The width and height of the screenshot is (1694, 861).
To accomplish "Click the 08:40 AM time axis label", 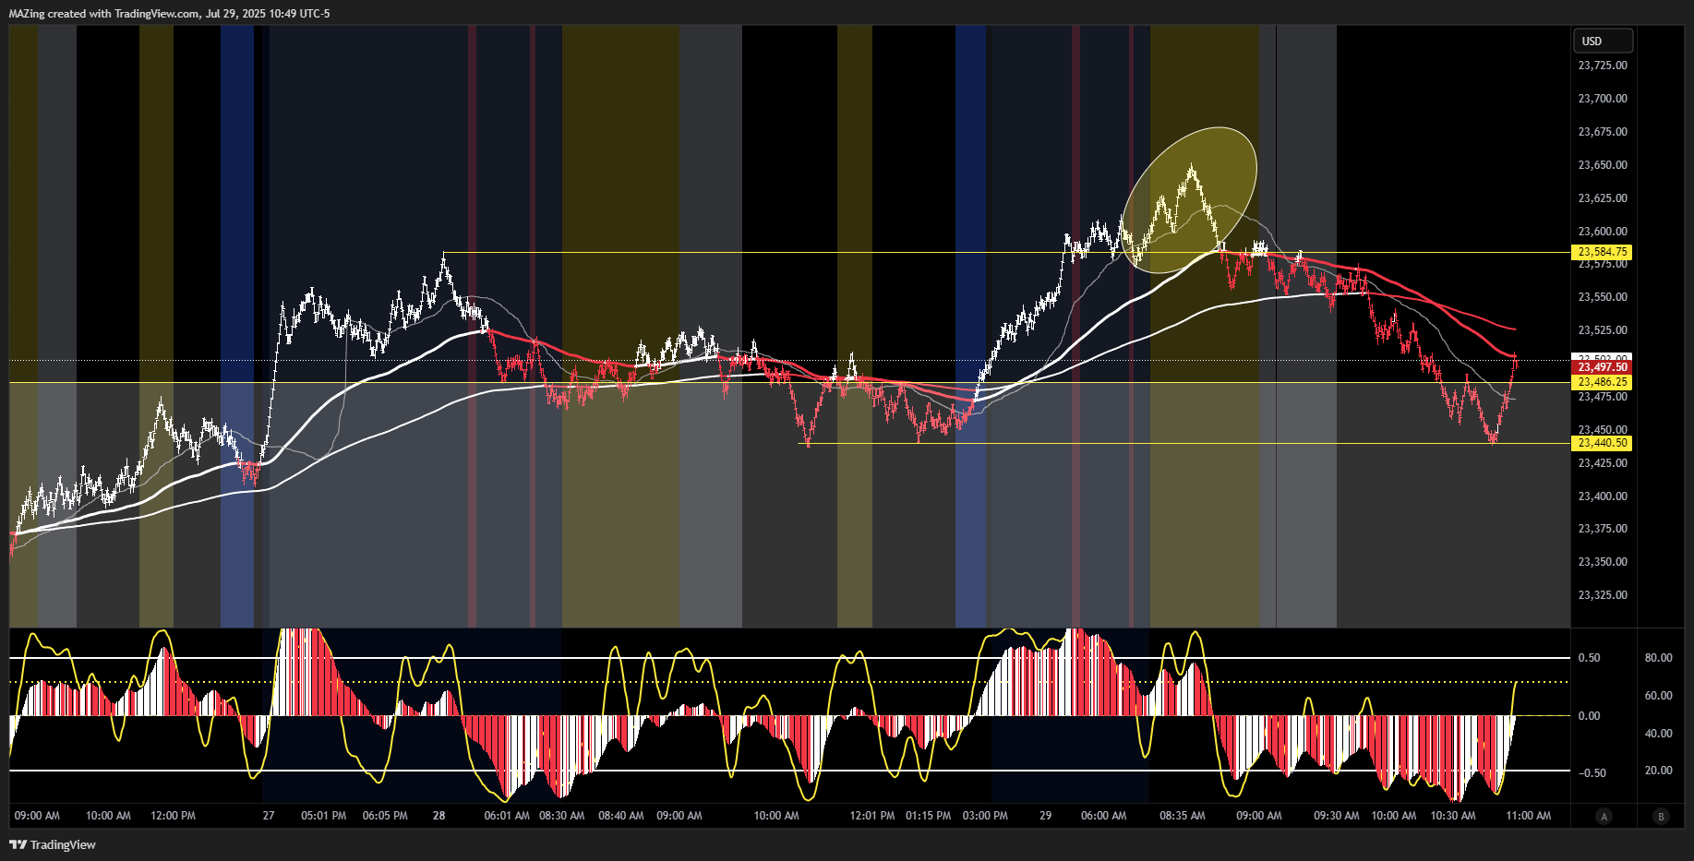I will 621,816.
